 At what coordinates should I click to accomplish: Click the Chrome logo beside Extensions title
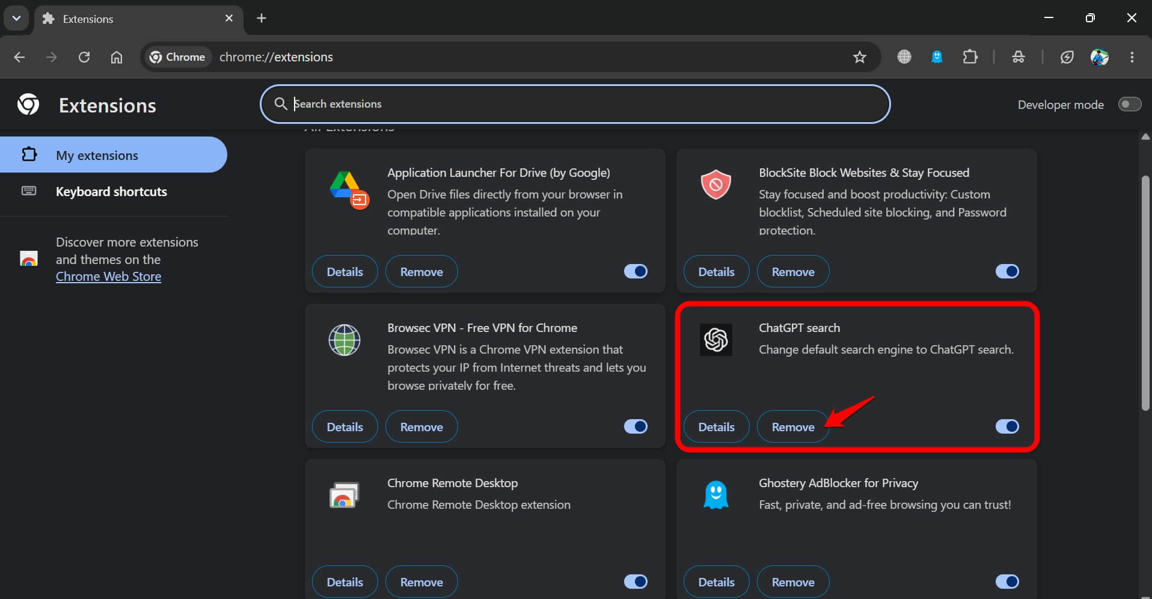[28, 105]
